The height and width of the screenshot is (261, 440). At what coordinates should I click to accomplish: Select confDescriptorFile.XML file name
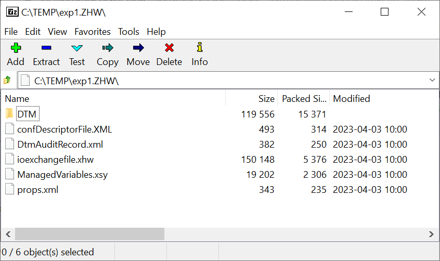(64, 129)
